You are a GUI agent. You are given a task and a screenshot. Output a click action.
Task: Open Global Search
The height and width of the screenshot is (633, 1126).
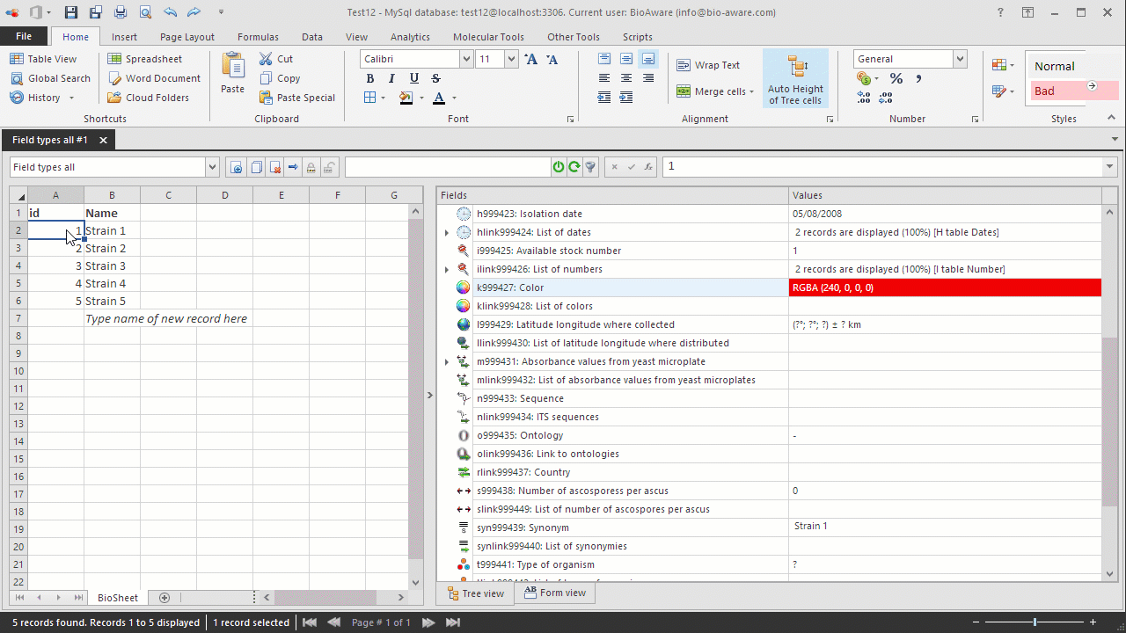[x=50, y=78]
